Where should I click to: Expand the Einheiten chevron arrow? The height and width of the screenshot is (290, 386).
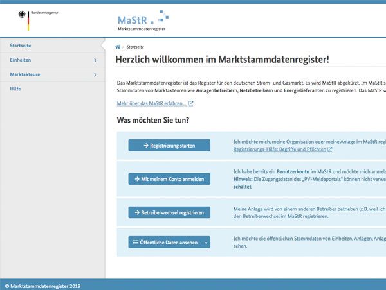[95, 60]
